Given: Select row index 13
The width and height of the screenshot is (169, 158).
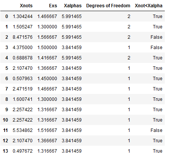Looking at the screenshot, I should coord(5,151).
